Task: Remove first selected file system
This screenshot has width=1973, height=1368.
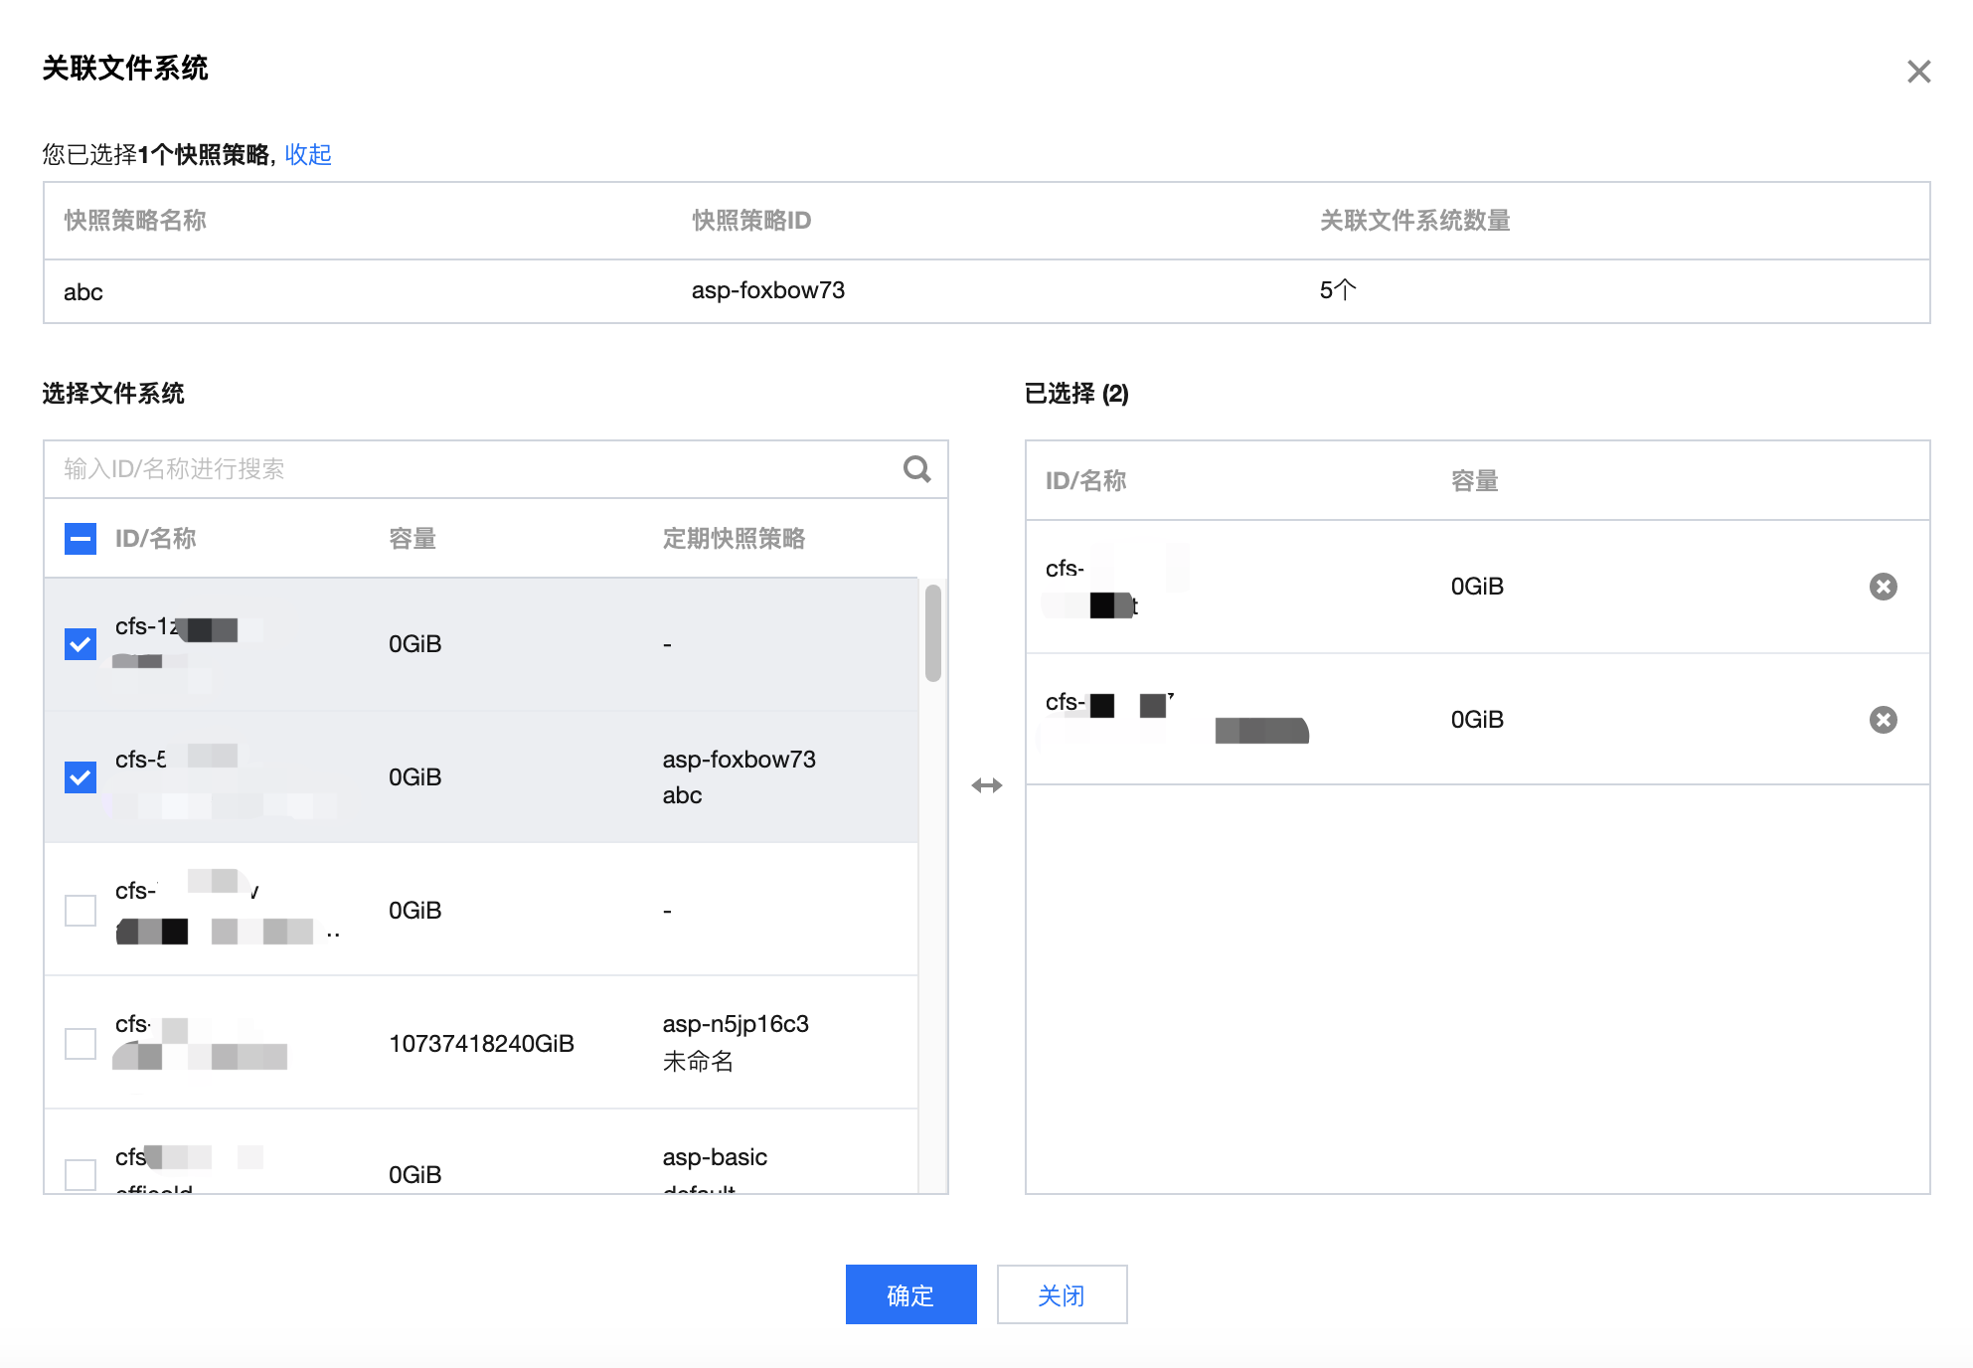Action: click(1883, 587)
